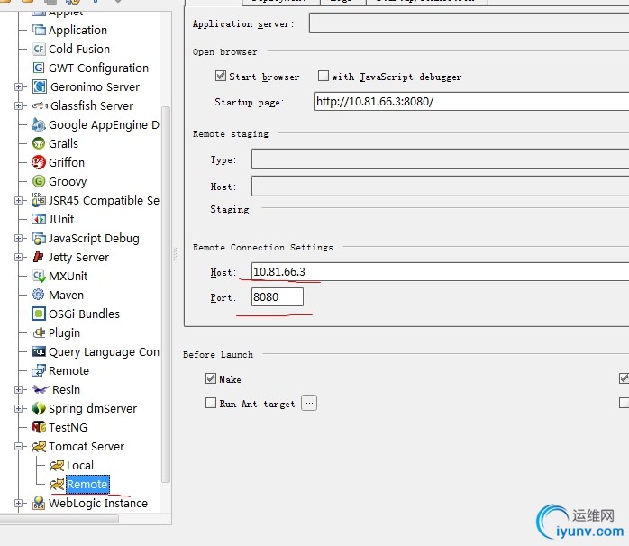
Task: Click the panel splitter handle
Action: (x=176, y=254)
